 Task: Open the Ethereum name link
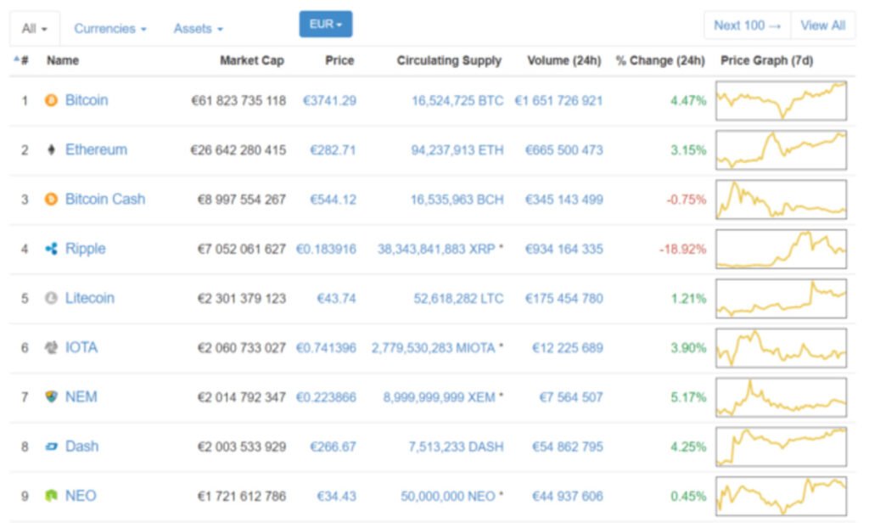96,150
